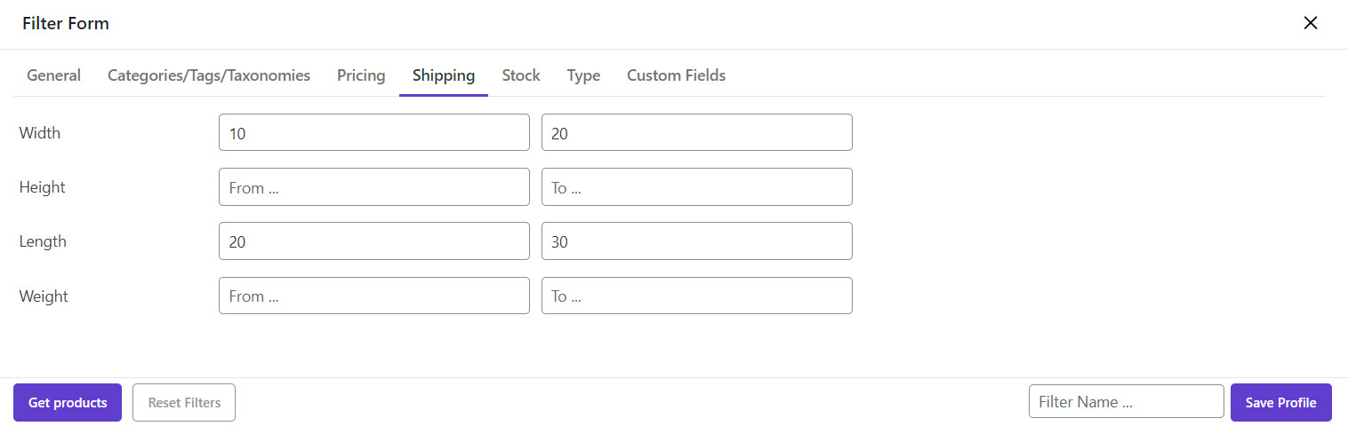Click the Length from field containing 20
Screen dimensions: 1348x426
(373, 241)
